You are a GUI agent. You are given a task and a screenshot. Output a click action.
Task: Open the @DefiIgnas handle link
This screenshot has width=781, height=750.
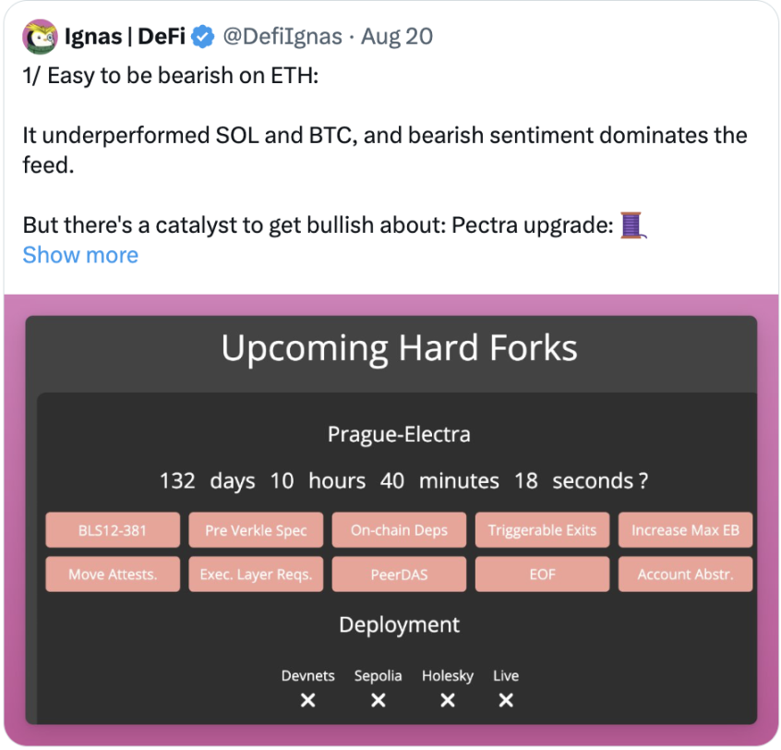coord(282,38)
